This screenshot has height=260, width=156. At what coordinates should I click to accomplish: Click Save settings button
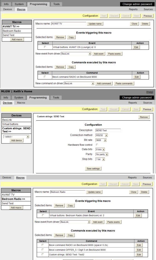[93, 169]
